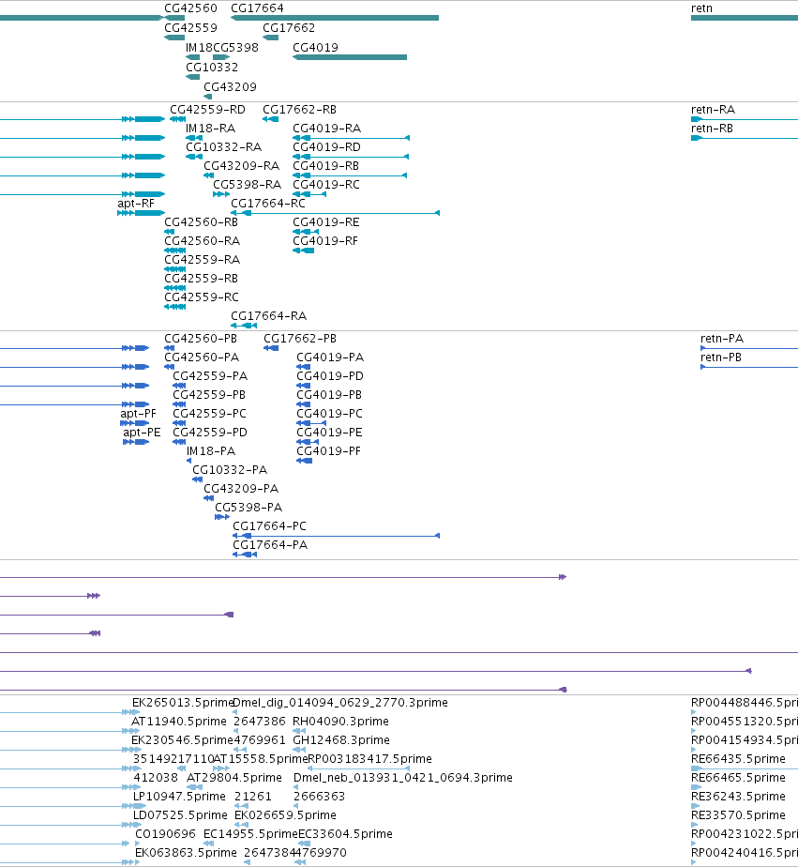Screen dimensions: 798x867
Task: Select protein retn-PB
Action: point(720,357)
